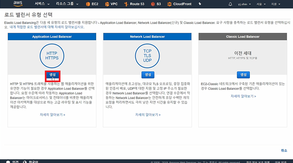Open the yj.shin account dropdown
This screenshot has width=293, height=163.
(x=244, y=4)
